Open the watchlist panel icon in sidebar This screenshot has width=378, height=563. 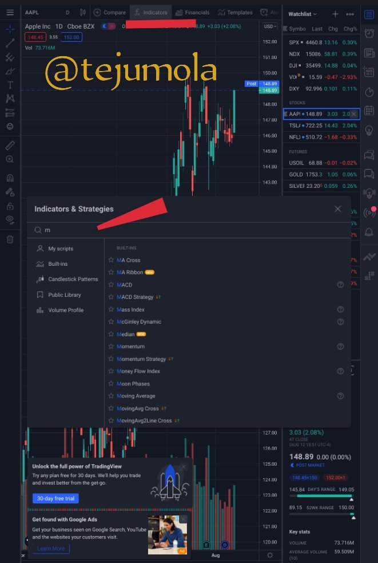point(369,14)
